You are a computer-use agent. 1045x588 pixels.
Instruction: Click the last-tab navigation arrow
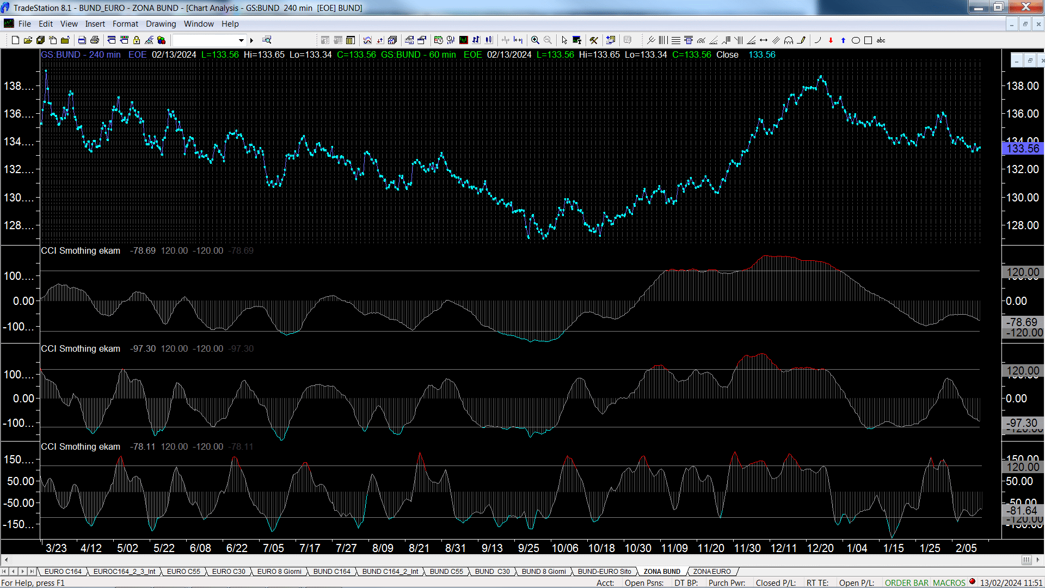pyautogui.click(x=32, y=572)
